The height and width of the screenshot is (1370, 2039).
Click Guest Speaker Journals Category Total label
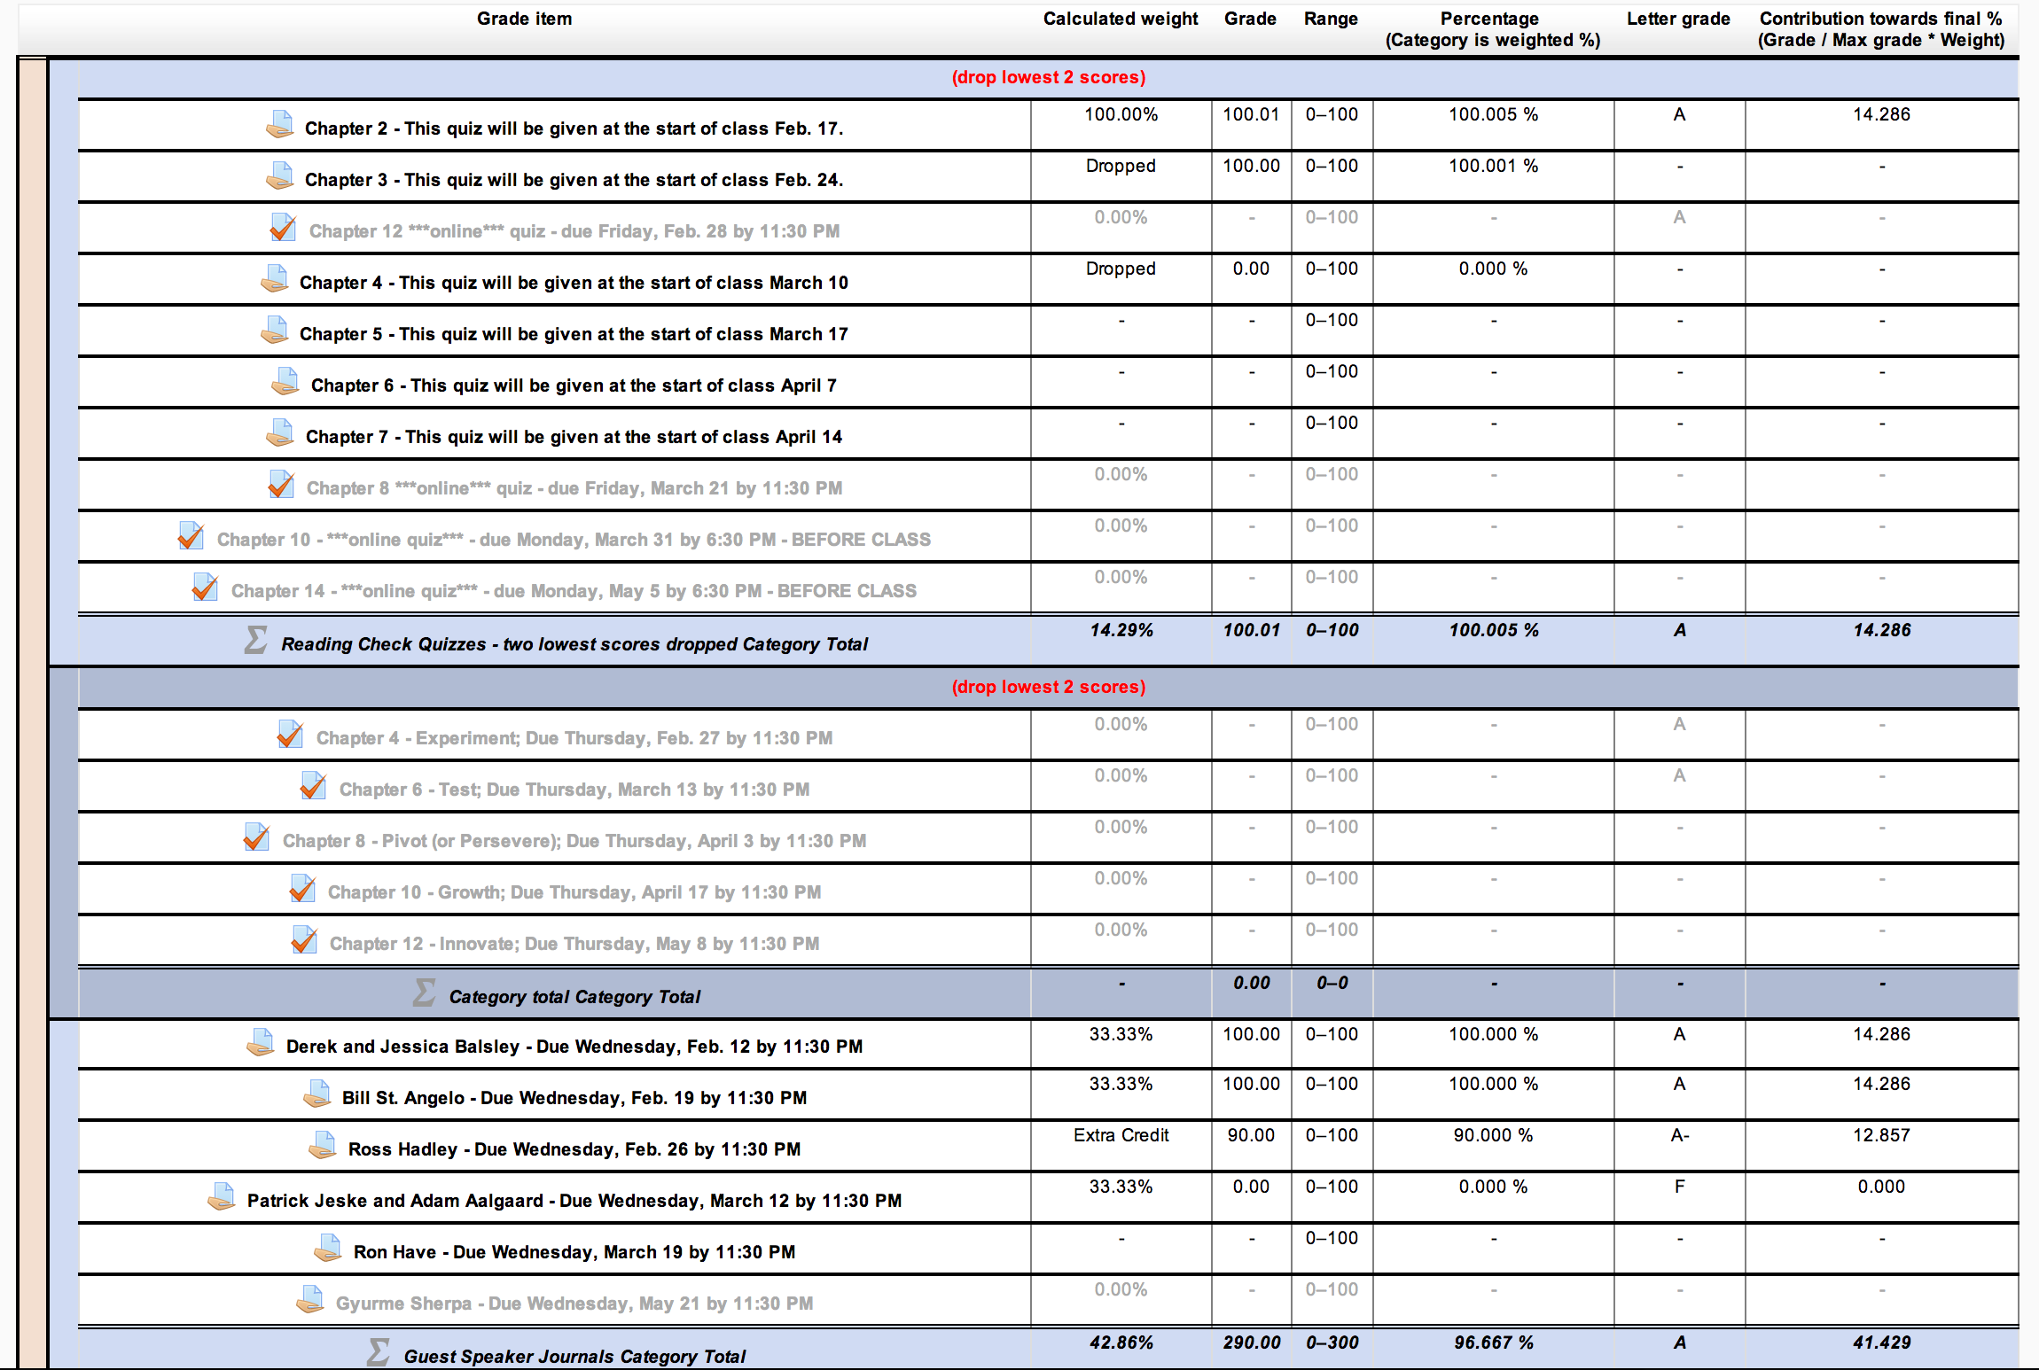(574, 1357)
